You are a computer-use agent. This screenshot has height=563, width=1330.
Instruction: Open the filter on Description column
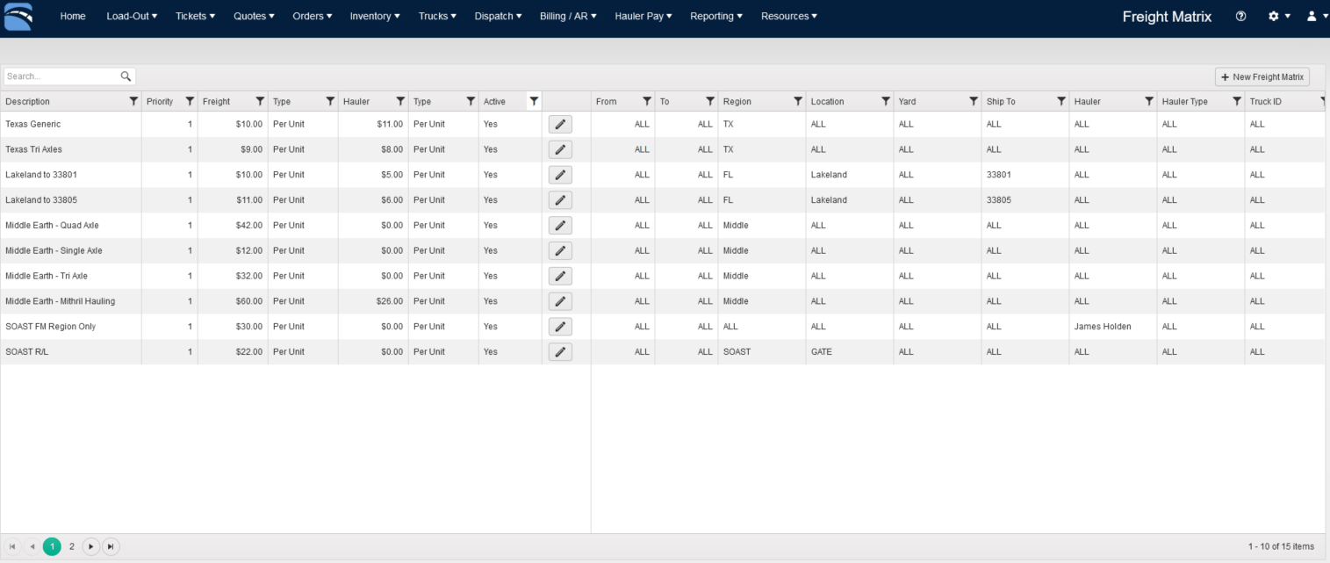pos(133,102)
